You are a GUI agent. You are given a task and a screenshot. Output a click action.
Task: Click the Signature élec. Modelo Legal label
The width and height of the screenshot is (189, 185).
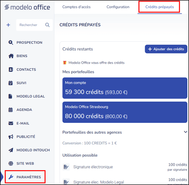pyautogui.click(x=99, y=182)
